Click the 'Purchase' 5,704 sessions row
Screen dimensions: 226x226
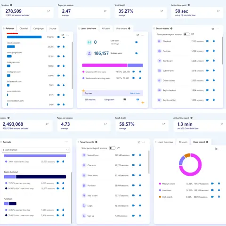(186, 51)
